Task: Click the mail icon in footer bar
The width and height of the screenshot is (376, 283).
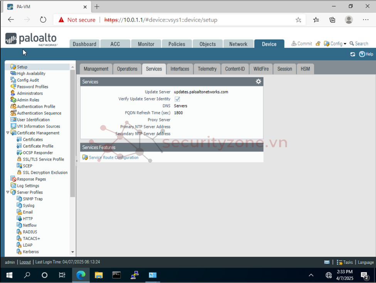Action: pyautogui.click(x=327, y=262)
